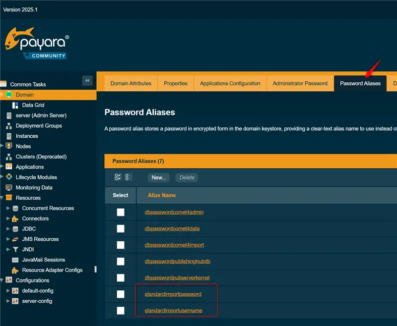This screenshot has width=397, height=326.
Task: Click the Lifecycle Modules icon
Action: (9, 177)
